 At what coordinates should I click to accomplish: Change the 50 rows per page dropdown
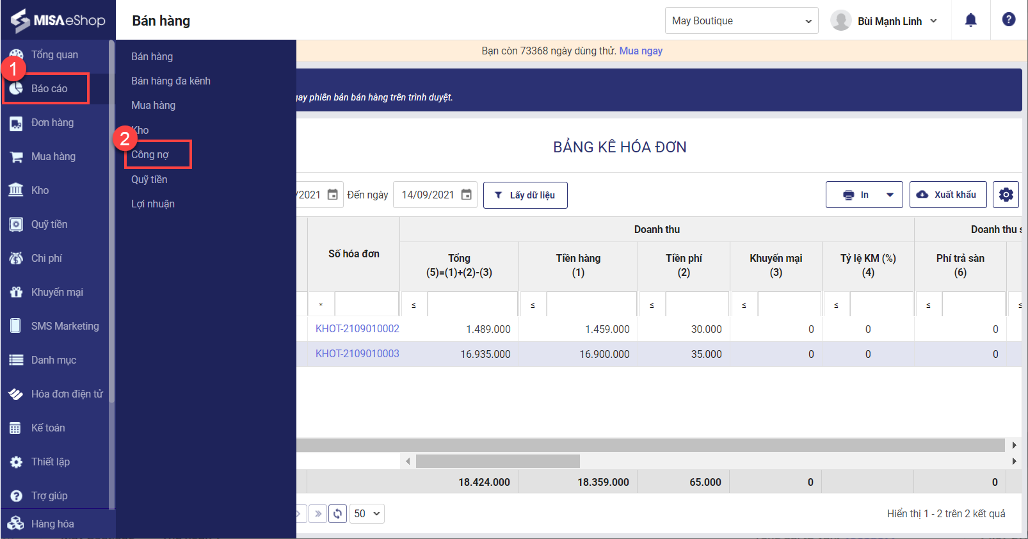point(367,513)
